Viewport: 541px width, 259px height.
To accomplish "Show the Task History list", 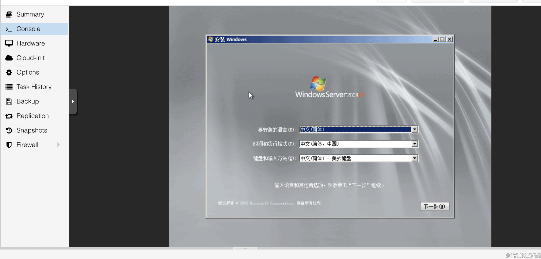I will coord(35,87).
